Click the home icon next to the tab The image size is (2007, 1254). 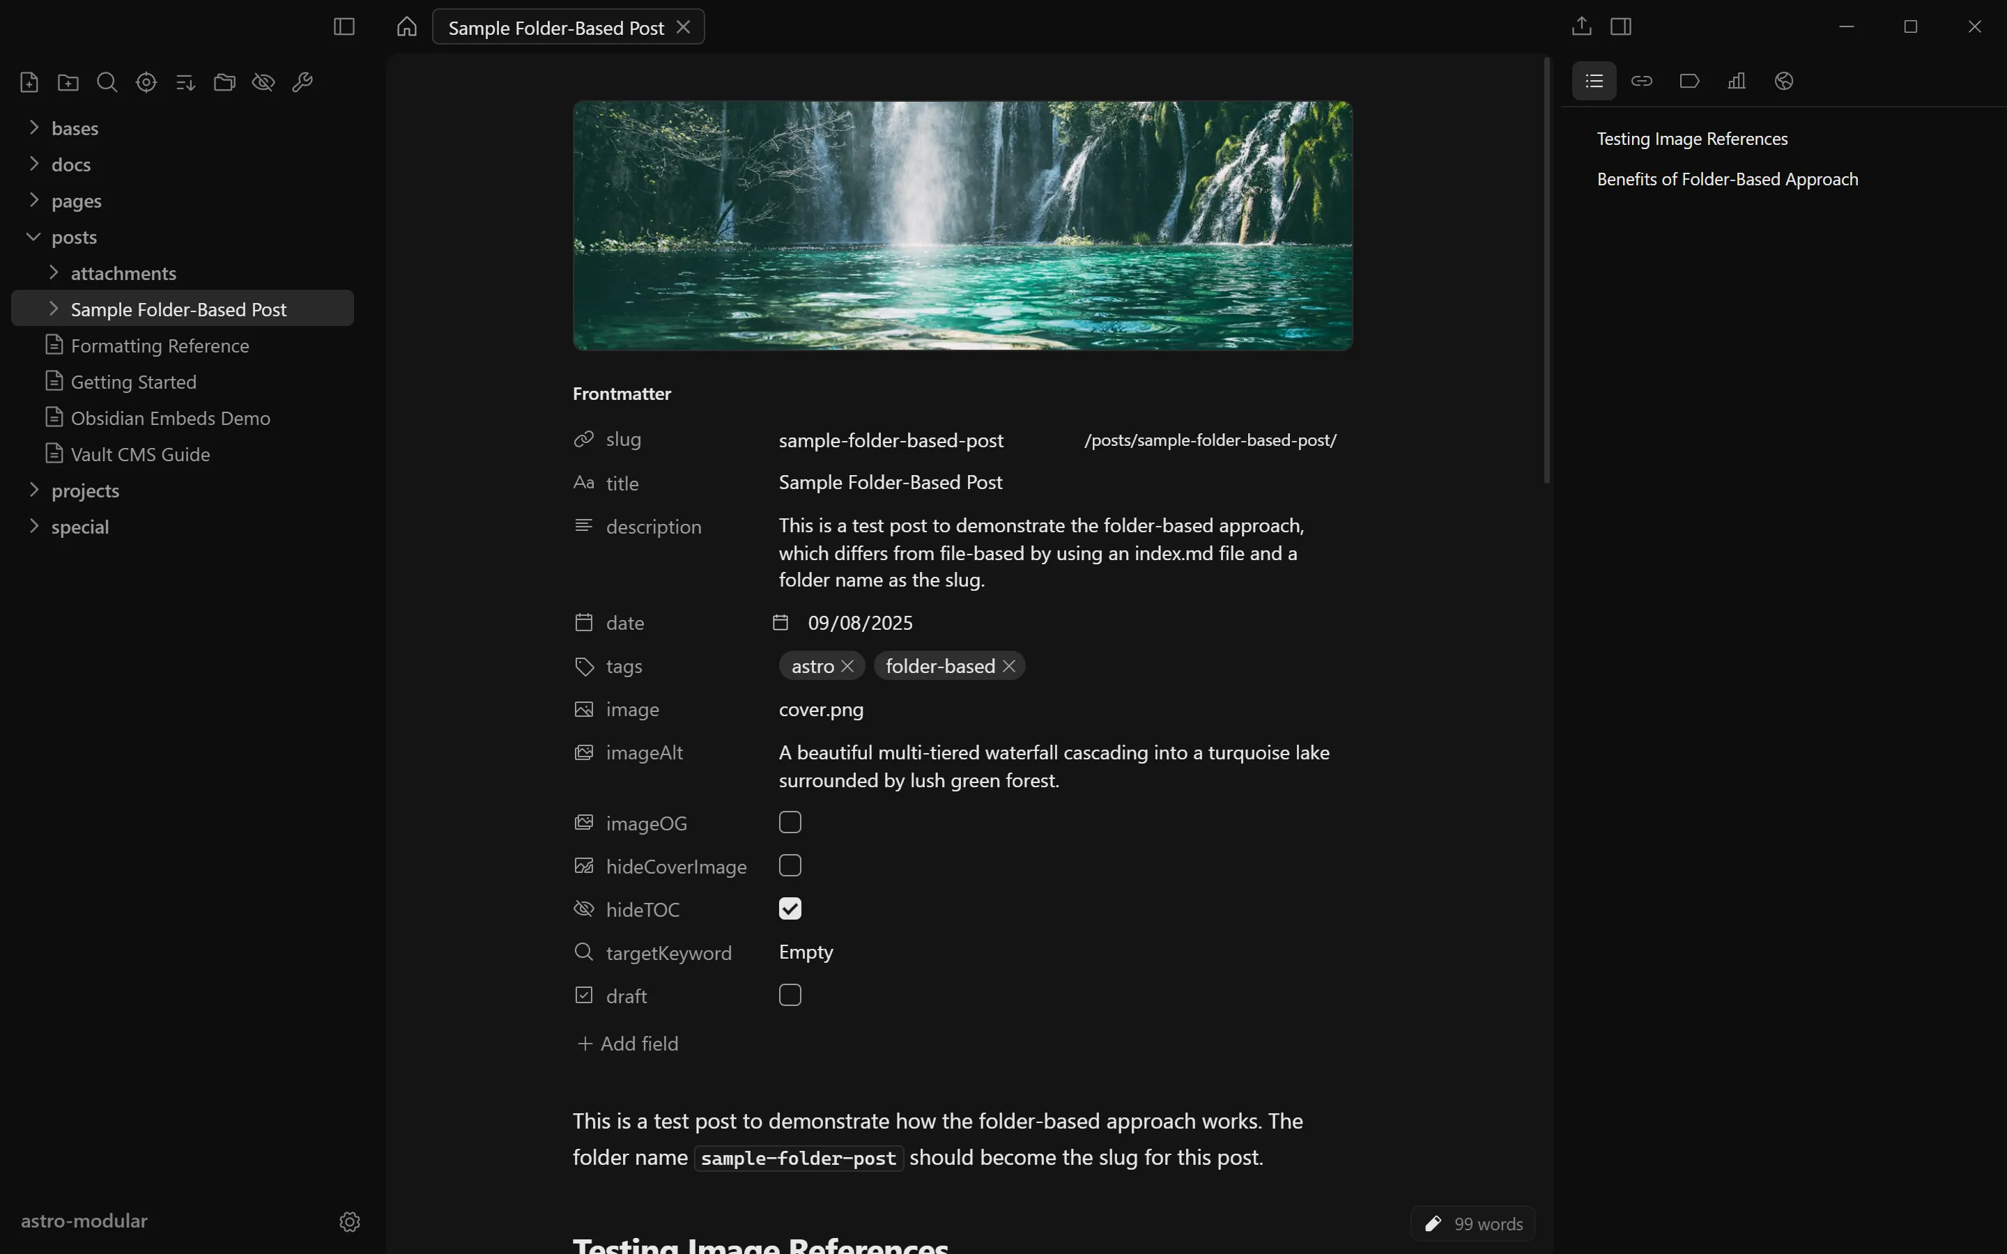click(x=406, y=26)
